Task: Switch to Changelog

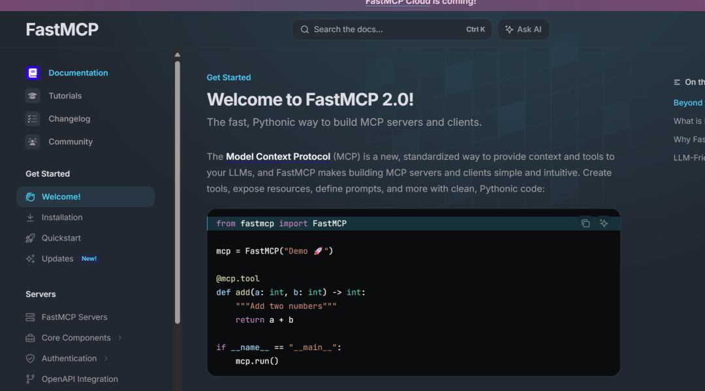Action: [69, 119]
